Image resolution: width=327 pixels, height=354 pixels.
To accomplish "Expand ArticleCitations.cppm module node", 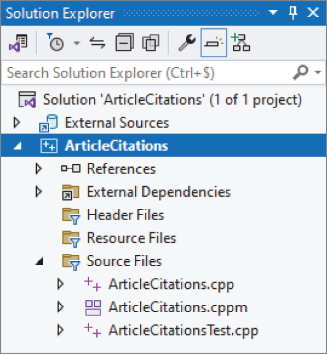I will [x=60, y=307].
